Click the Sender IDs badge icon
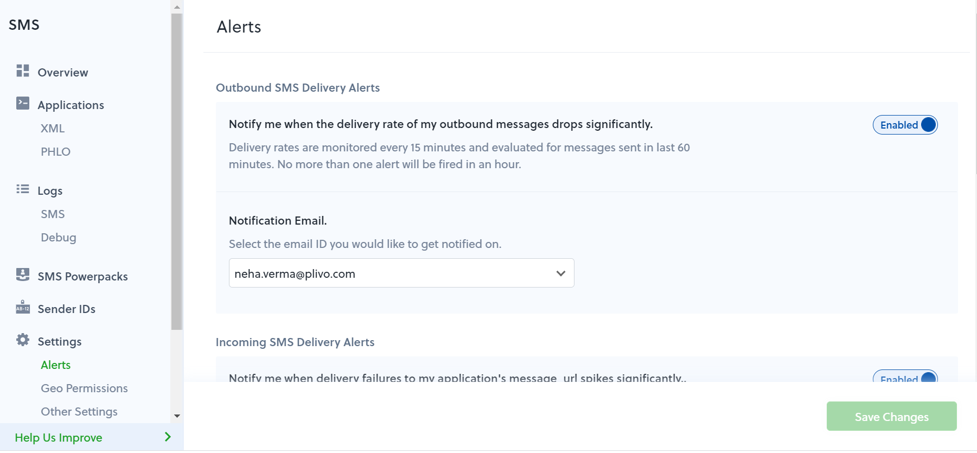977x453 pixels. [x=23, y=307]
